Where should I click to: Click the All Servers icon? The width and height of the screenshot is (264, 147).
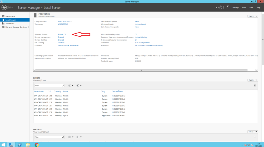coord(3,23)
